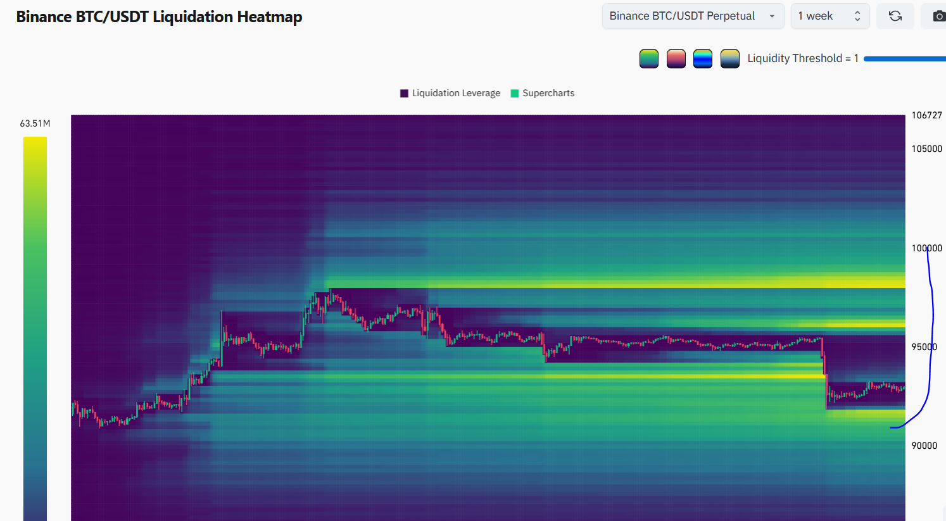Select the yellow-to-navy color theme swatch
Viewport: 946px width, 521px height.
coord(730,59)
